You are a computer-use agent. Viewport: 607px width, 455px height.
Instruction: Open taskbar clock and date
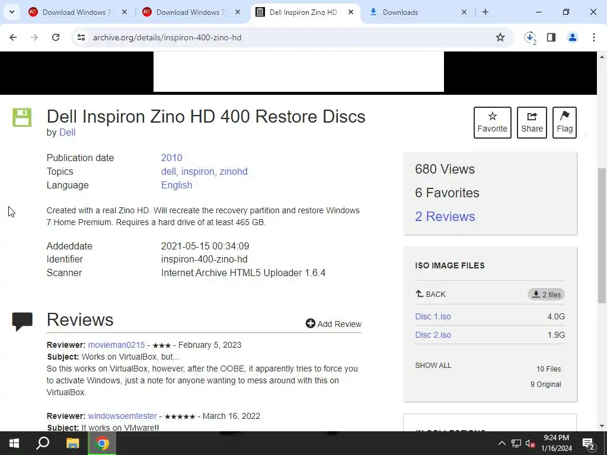click(556, 443)
